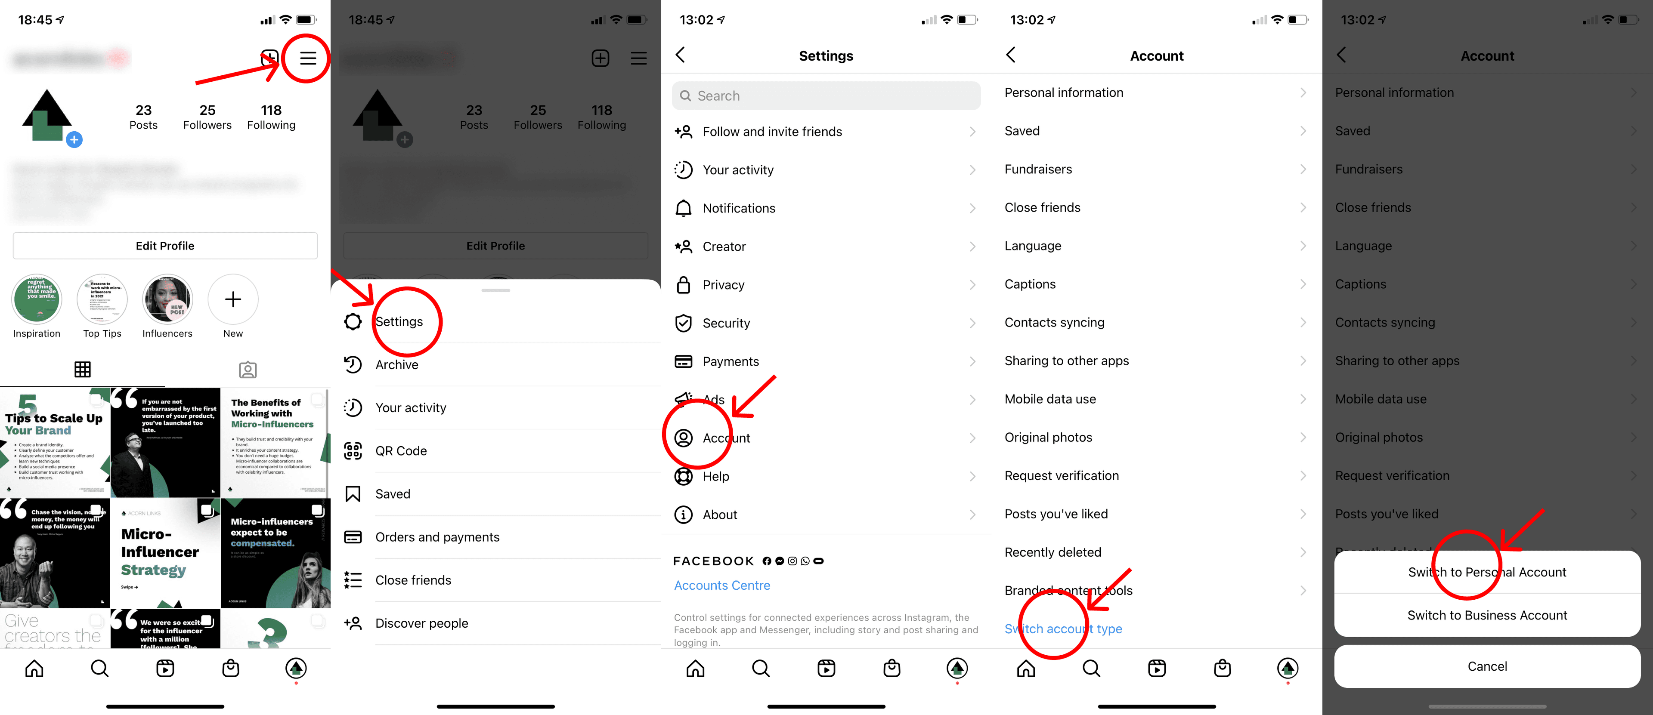Screen dimensions: 1653x715
Task: Open Fundraisers on the Account screen
Action: [x=1156, y=170]
